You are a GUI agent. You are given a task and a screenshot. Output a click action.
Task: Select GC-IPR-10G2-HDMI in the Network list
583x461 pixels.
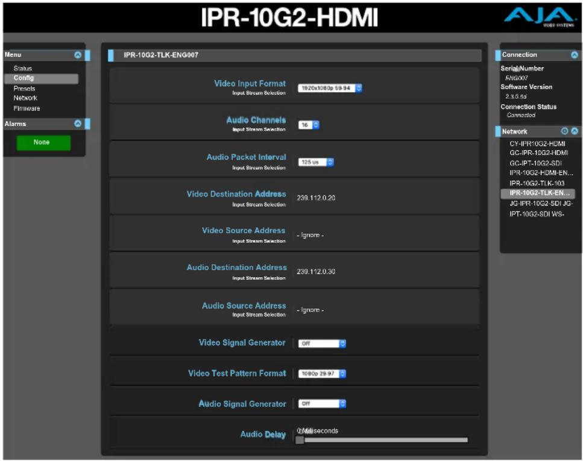pos(538,153)
